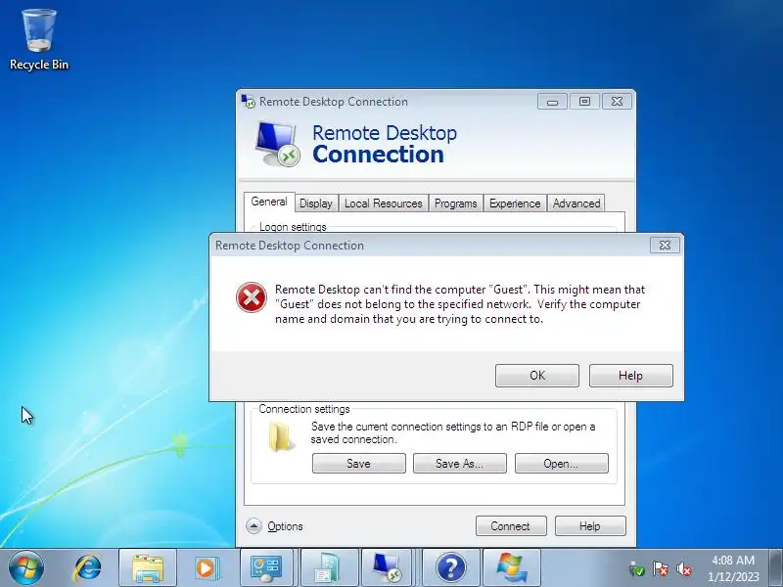Screen dimensions: 783x587
Task: Open the Advanced tab
Action: point(576,203)
